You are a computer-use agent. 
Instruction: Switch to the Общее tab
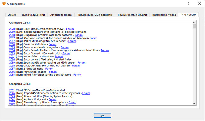click(x=12, y=15)
